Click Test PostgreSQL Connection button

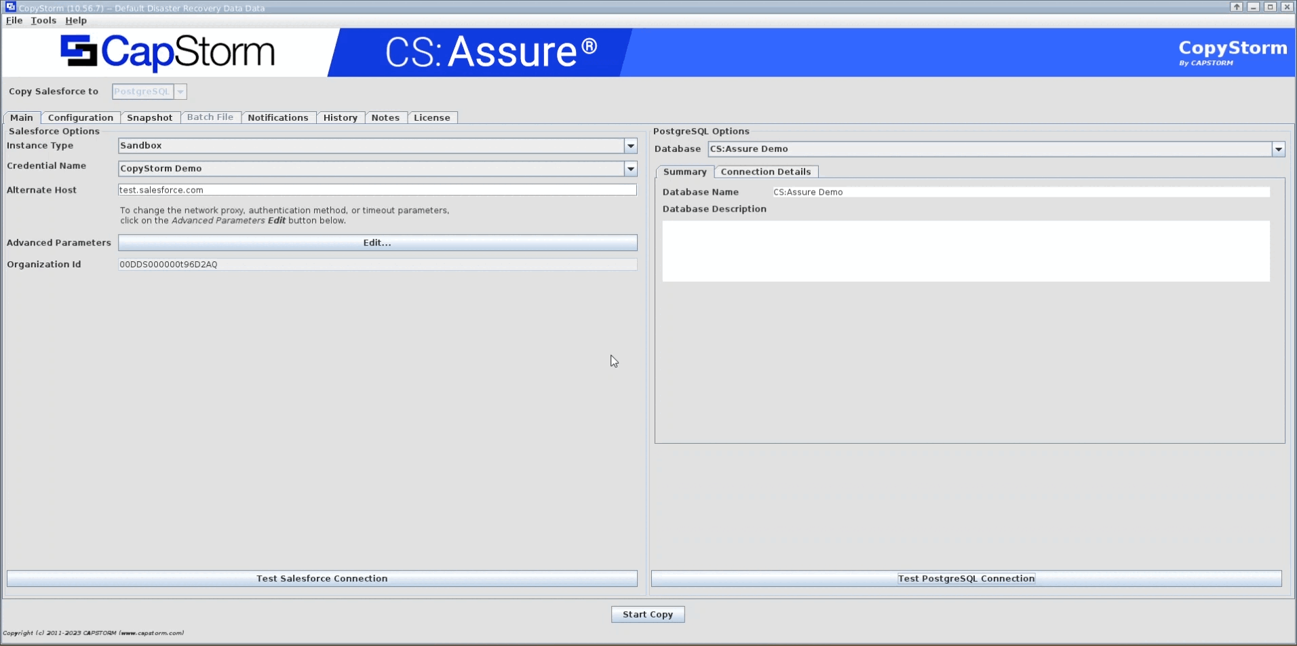click(967, 579)
